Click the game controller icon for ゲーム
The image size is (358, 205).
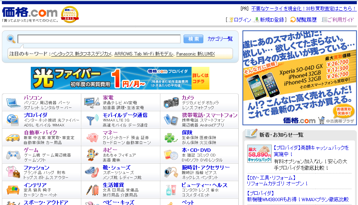point(13,155)
